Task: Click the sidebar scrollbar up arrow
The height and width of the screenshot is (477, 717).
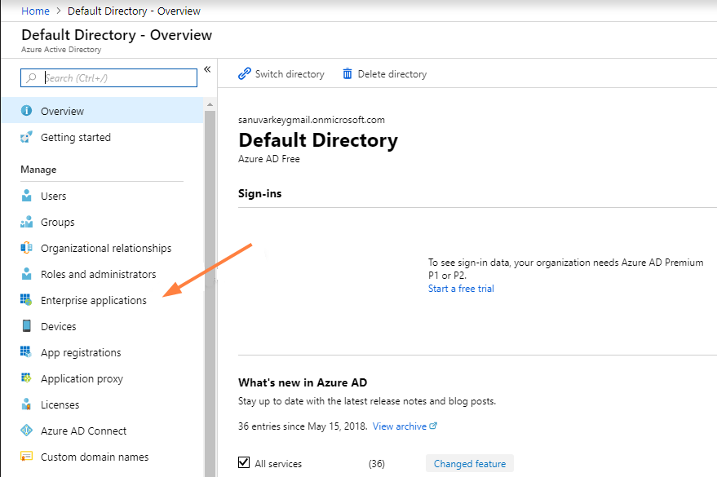Action: click(x=210, y=104)
